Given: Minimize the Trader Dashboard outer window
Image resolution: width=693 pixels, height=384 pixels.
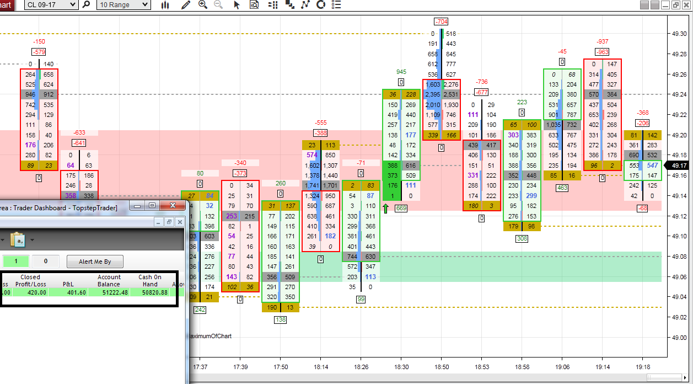Looking at the screenshot, I should pos(138,205).
